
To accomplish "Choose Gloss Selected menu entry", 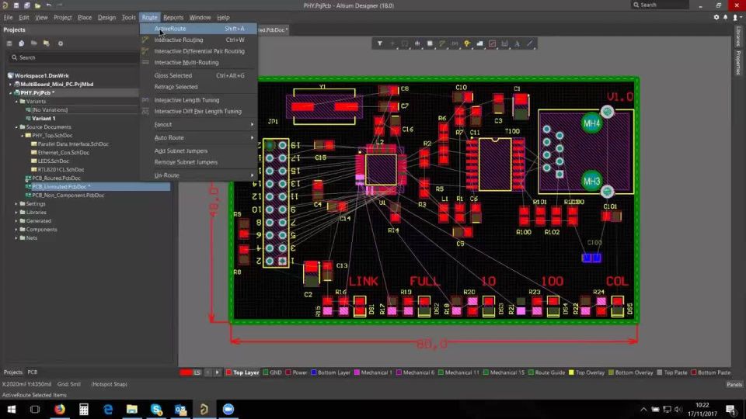I will (x=198, y=75).
